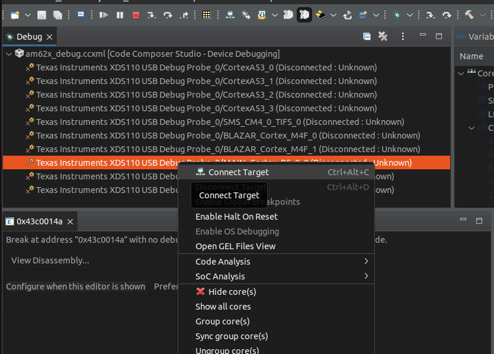The height and width of the screenshot is (354, 494).
Task: Select the CortexA53_1 debug probe entry
Action: [x=206, y=81]
